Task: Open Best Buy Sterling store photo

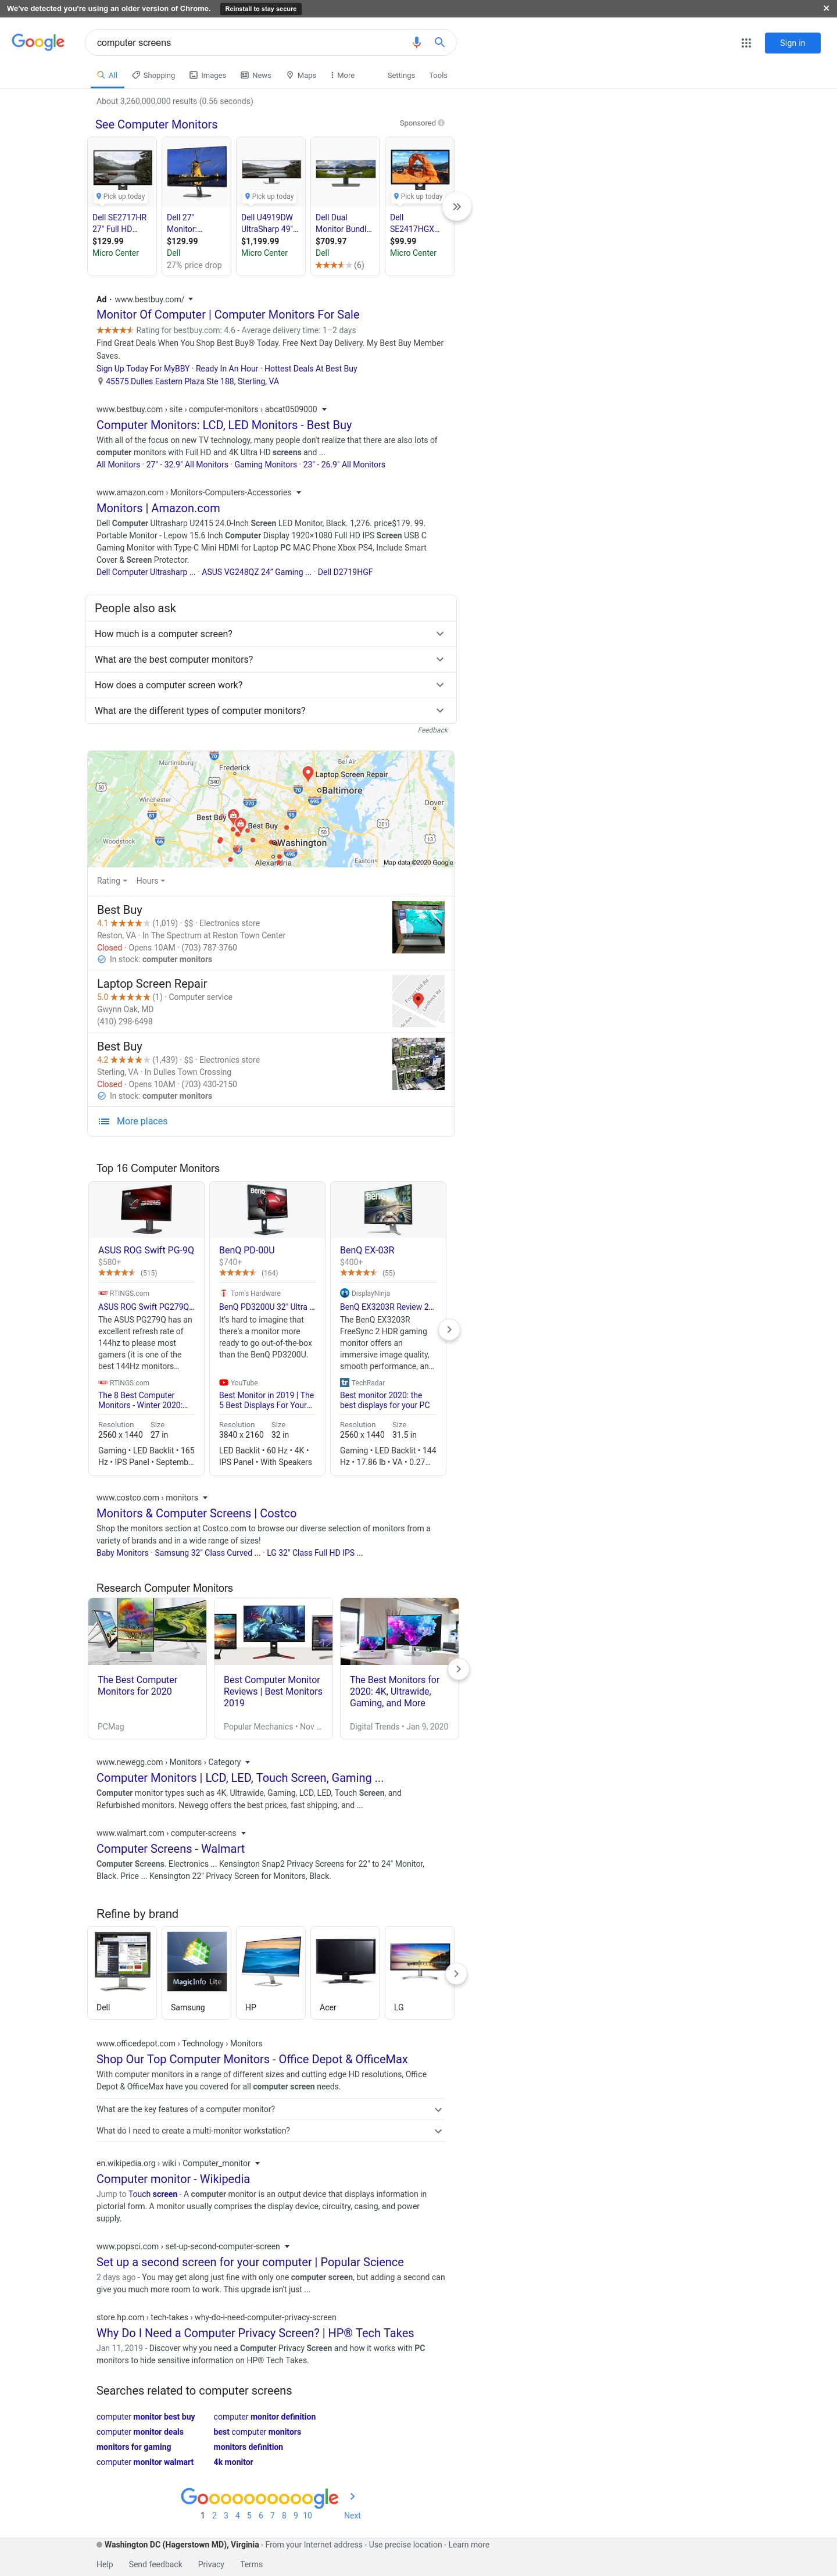Action: 418,1063
